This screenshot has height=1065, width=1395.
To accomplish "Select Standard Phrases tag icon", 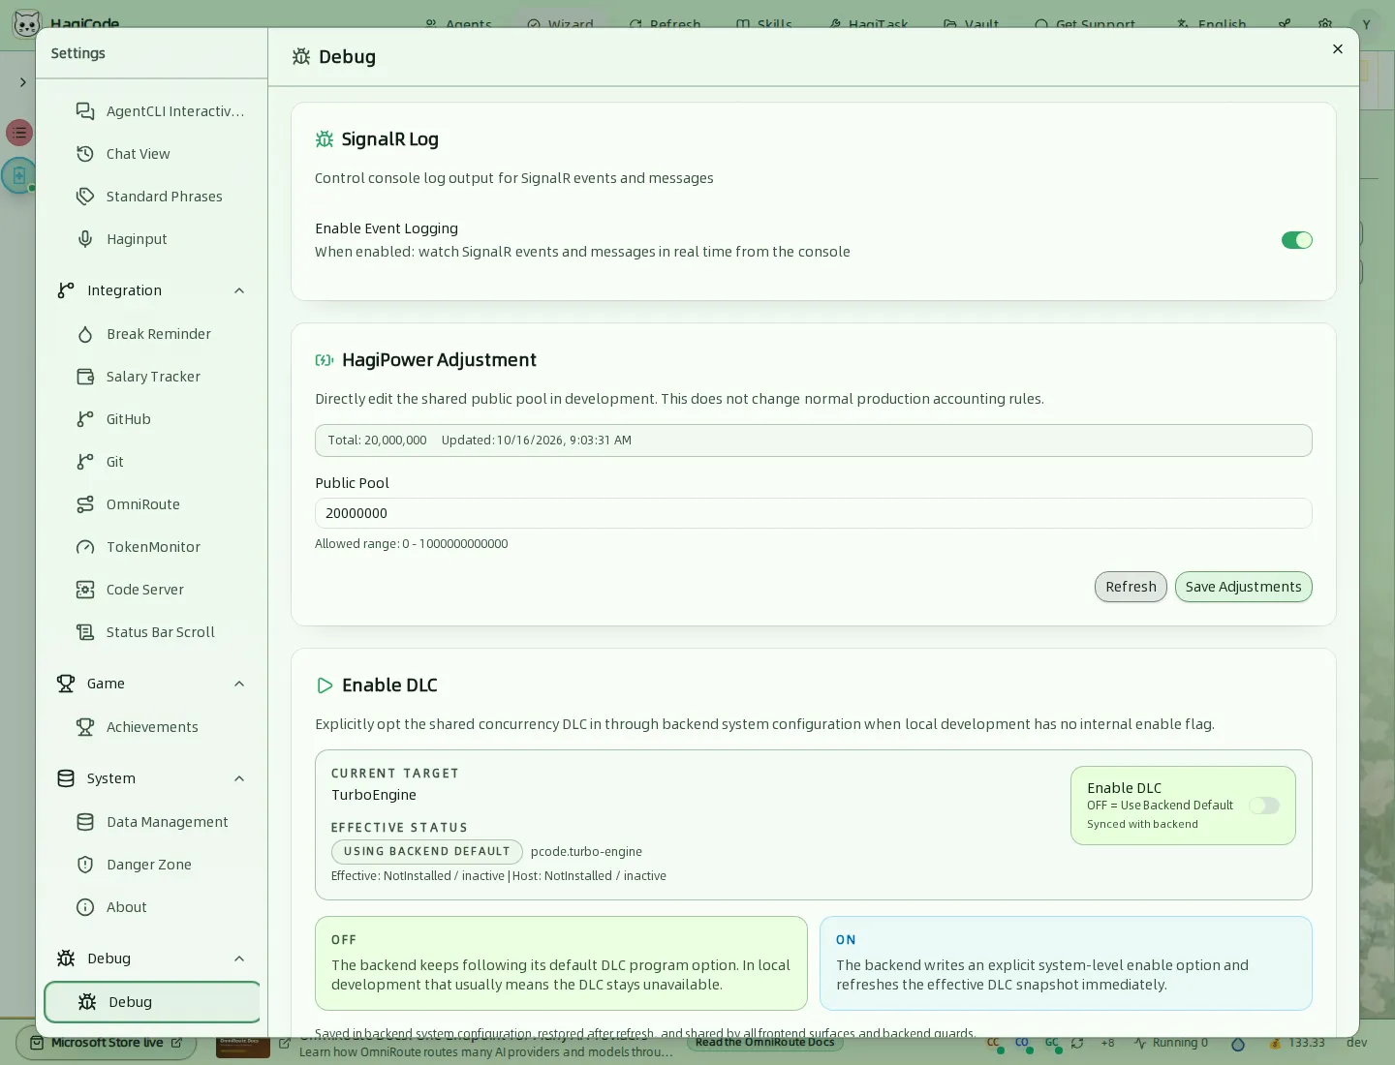I will (85, 197).
